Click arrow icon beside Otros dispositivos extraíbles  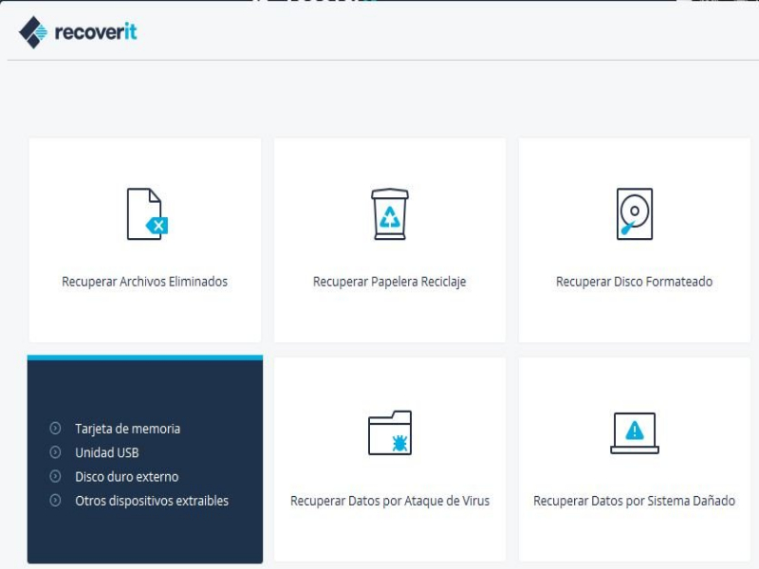coord(55,501)
